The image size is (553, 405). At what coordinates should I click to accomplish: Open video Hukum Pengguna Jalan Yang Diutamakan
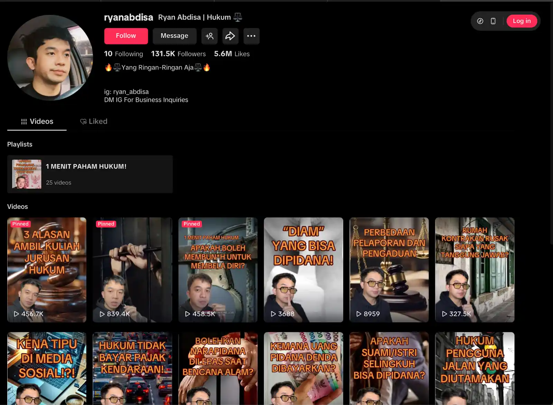click(475, 369)
